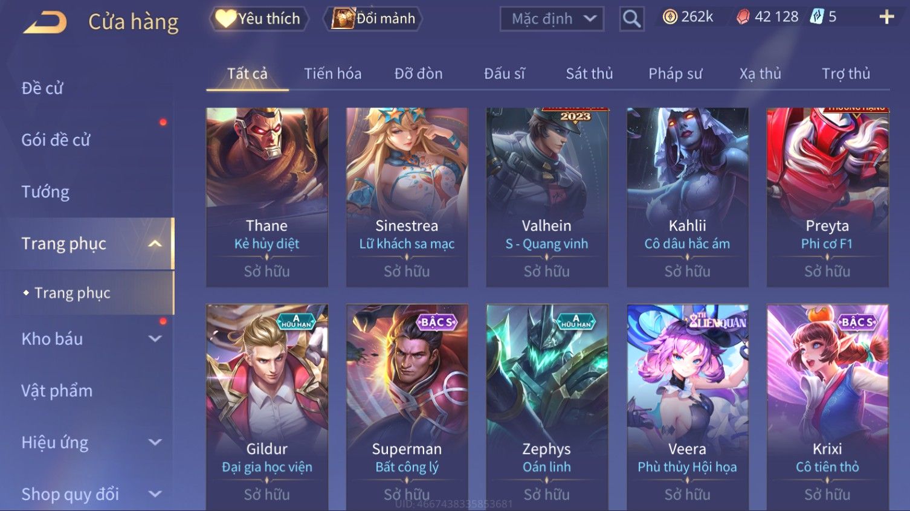Tap the red gem 42 128 icon
Image resolution: width=910 pixels, height=511 pixels.
(x=743, y=17)
